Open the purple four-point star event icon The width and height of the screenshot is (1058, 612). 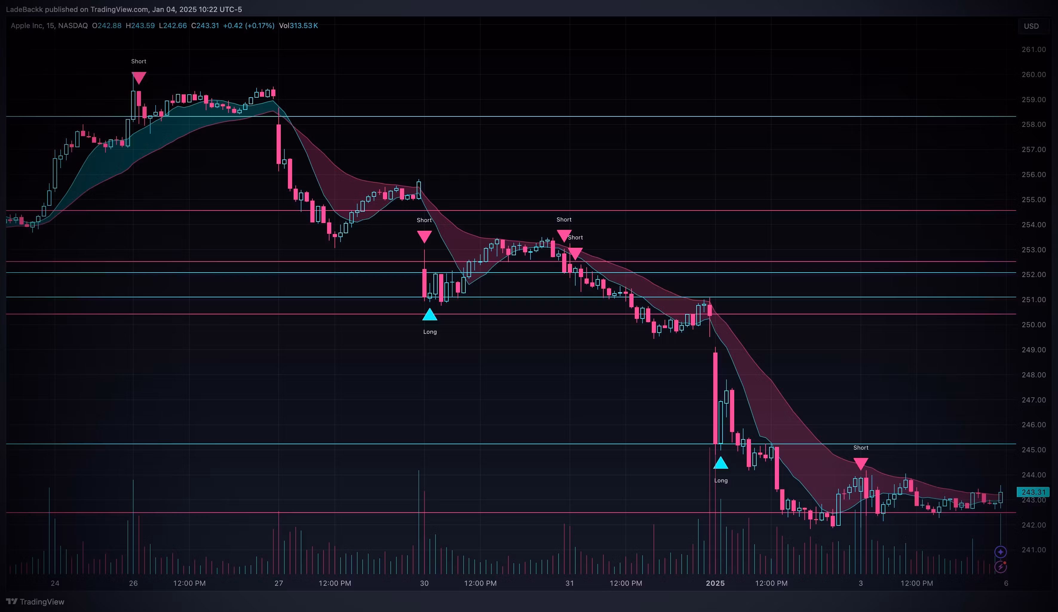(1000, 552)
